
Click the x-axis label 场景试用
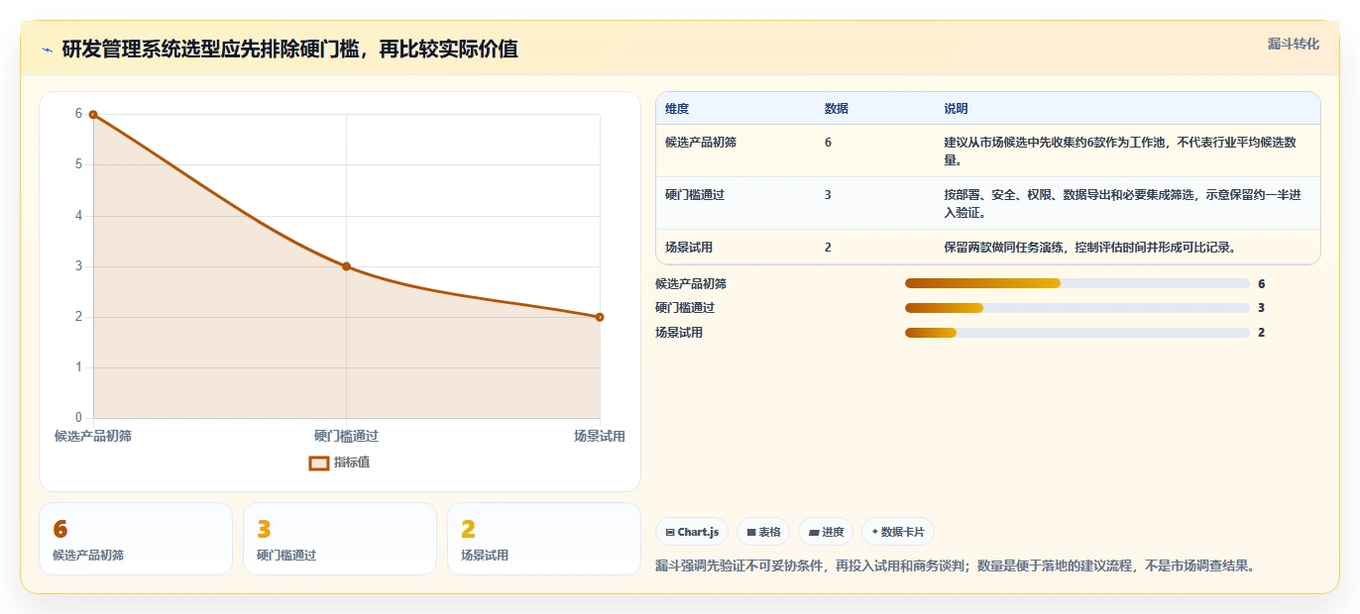coord(599,436)
